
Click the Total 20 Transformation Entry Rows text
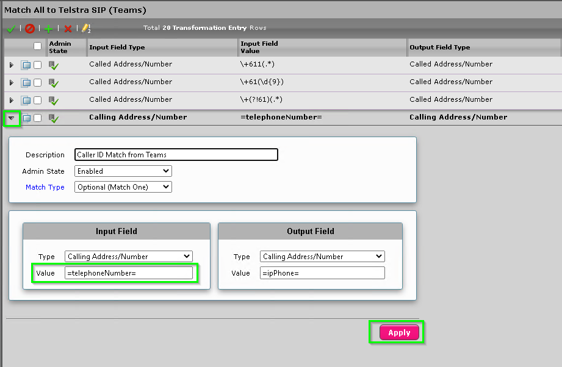click(x=204, y=28)
